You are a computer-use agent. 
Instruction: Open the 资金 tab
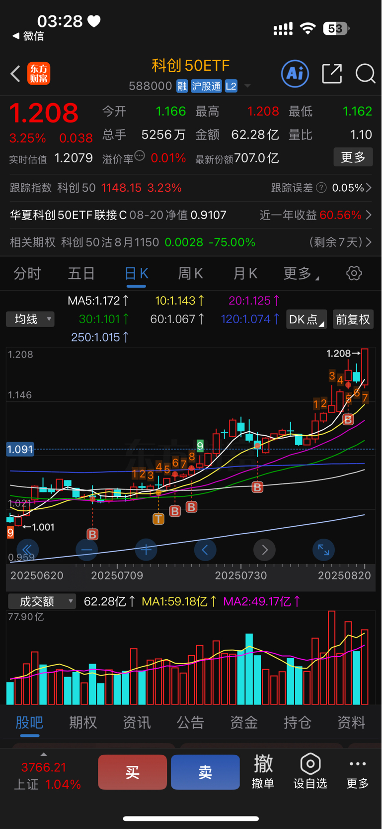point(244,722)
